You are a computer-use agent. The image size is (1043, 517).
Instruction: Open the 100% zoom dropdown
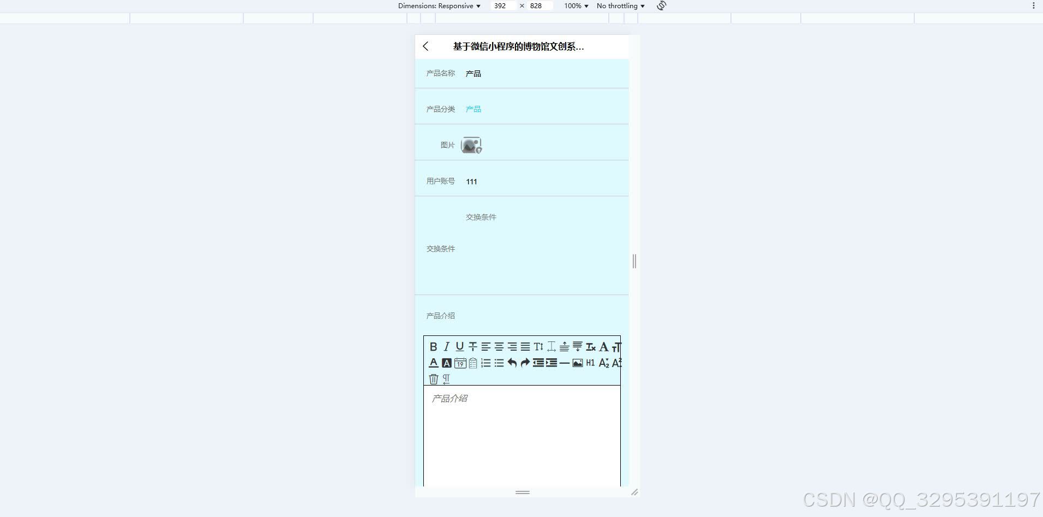[x=575, y=5]
